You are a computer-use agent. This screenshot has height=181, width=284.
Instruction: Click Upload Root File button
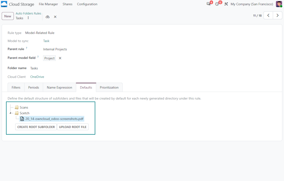click(73, 127)
